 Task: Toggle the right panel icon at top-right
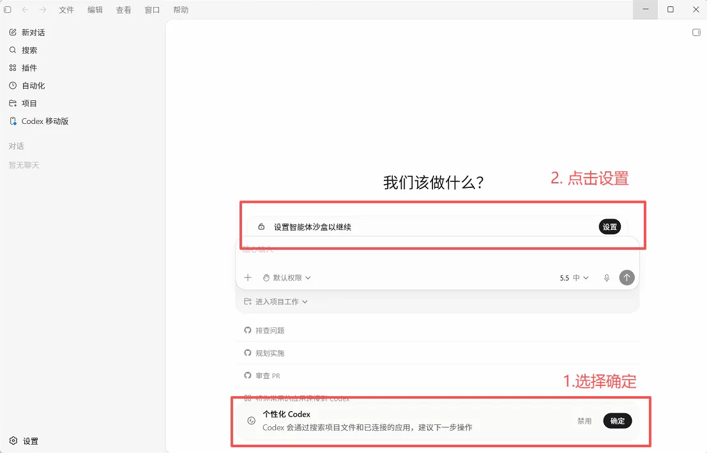(696, 32)
